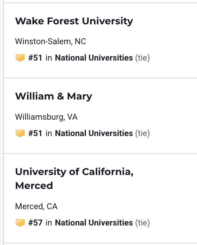The image size is (197, 245).
Task: Open the William & Mary listing
Action: (54, 96)
